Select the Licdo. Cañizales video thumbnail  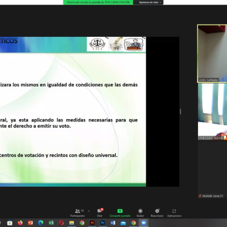pyautogui.click(x=212, y=53)
